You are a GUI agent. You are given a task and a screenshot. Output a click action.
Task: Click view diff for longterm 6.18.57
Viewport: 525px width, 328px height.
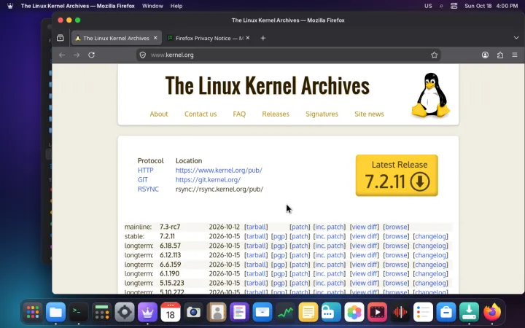tap(365, 246)
